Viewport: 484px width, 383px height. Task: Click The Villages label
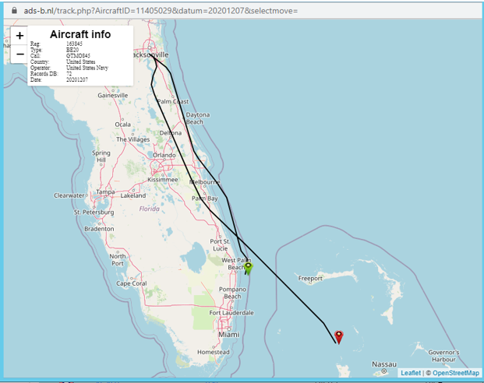[132, 139]
